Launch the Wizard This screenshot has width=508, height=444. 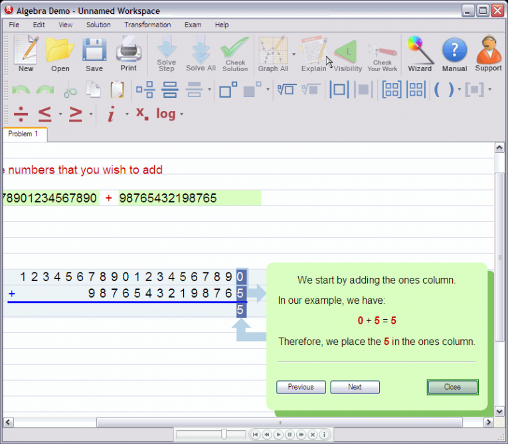point(420,54)
